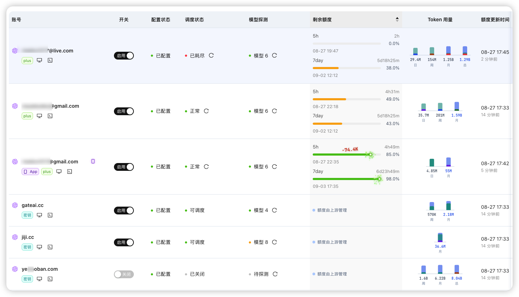This screenshot has width=519, height=297.
Task: Refresh 正常 scheduling status in 08-27 22:18 row
Action: [206, 111]
